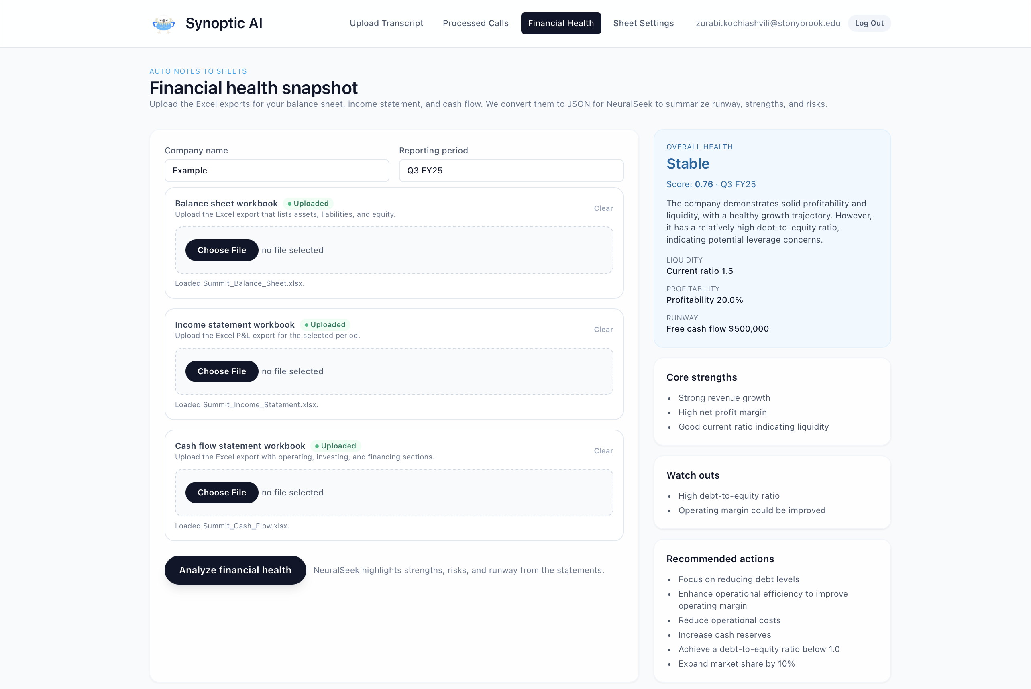Screen dimensions: 1031x689
Task: Click the user email address in header
Action: pos(768,23)
